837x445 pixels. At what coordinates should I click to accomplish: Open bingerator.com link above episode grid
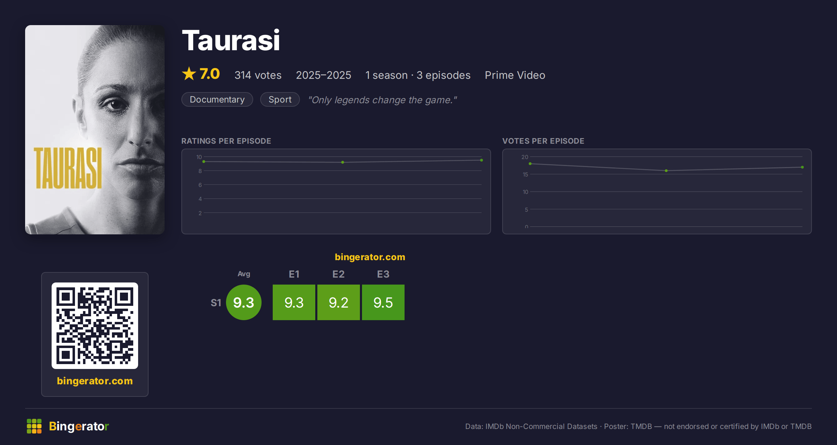tap(370, 257)
